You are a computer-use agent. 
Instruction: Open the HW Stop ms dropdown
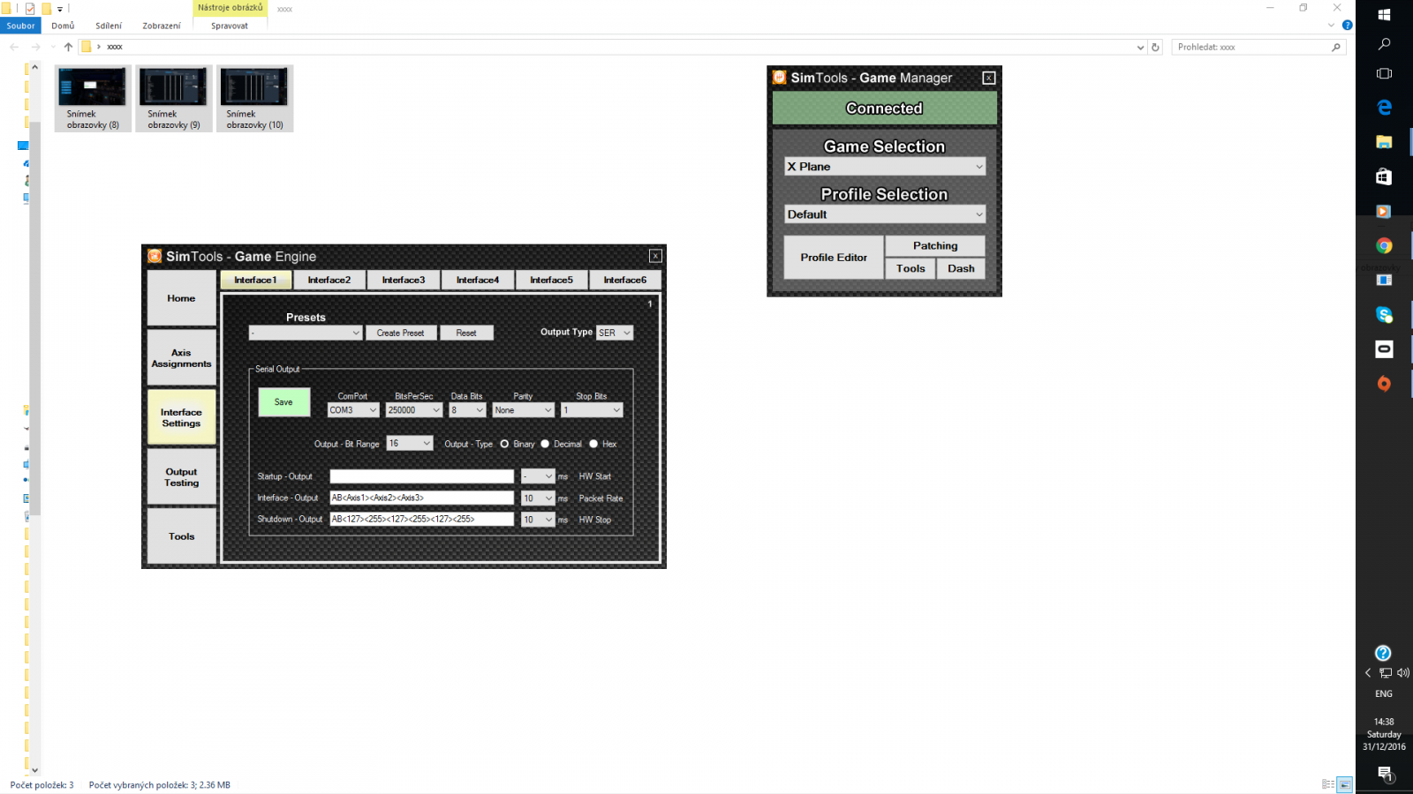[538, 520]
